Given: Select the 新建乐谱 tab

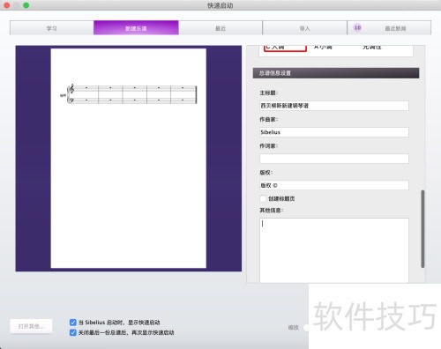Looking at the screenshot, I should tap(136, 28).
